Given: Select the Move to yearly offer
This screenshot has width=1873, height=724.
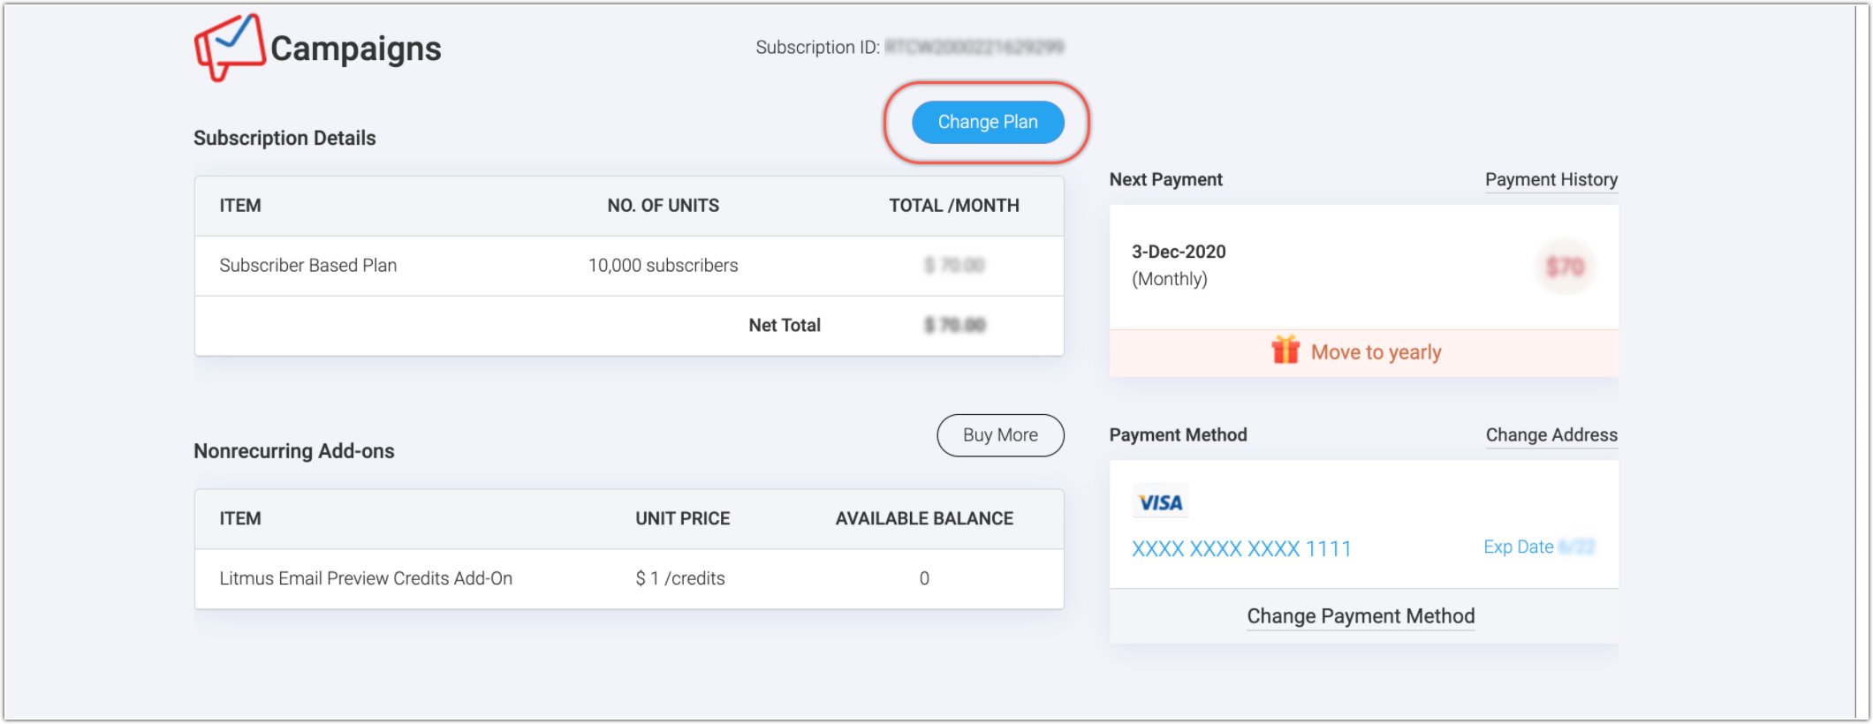Looking at the screenshot, I should [1376, 352].
